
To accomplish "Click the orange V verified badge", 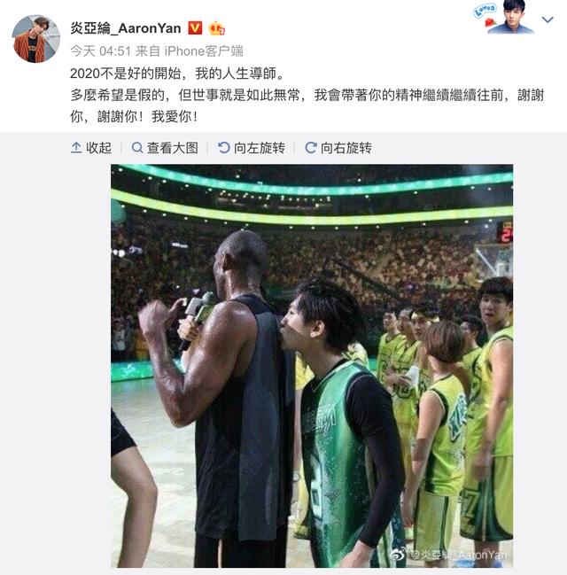I will (x=195, y=27).
